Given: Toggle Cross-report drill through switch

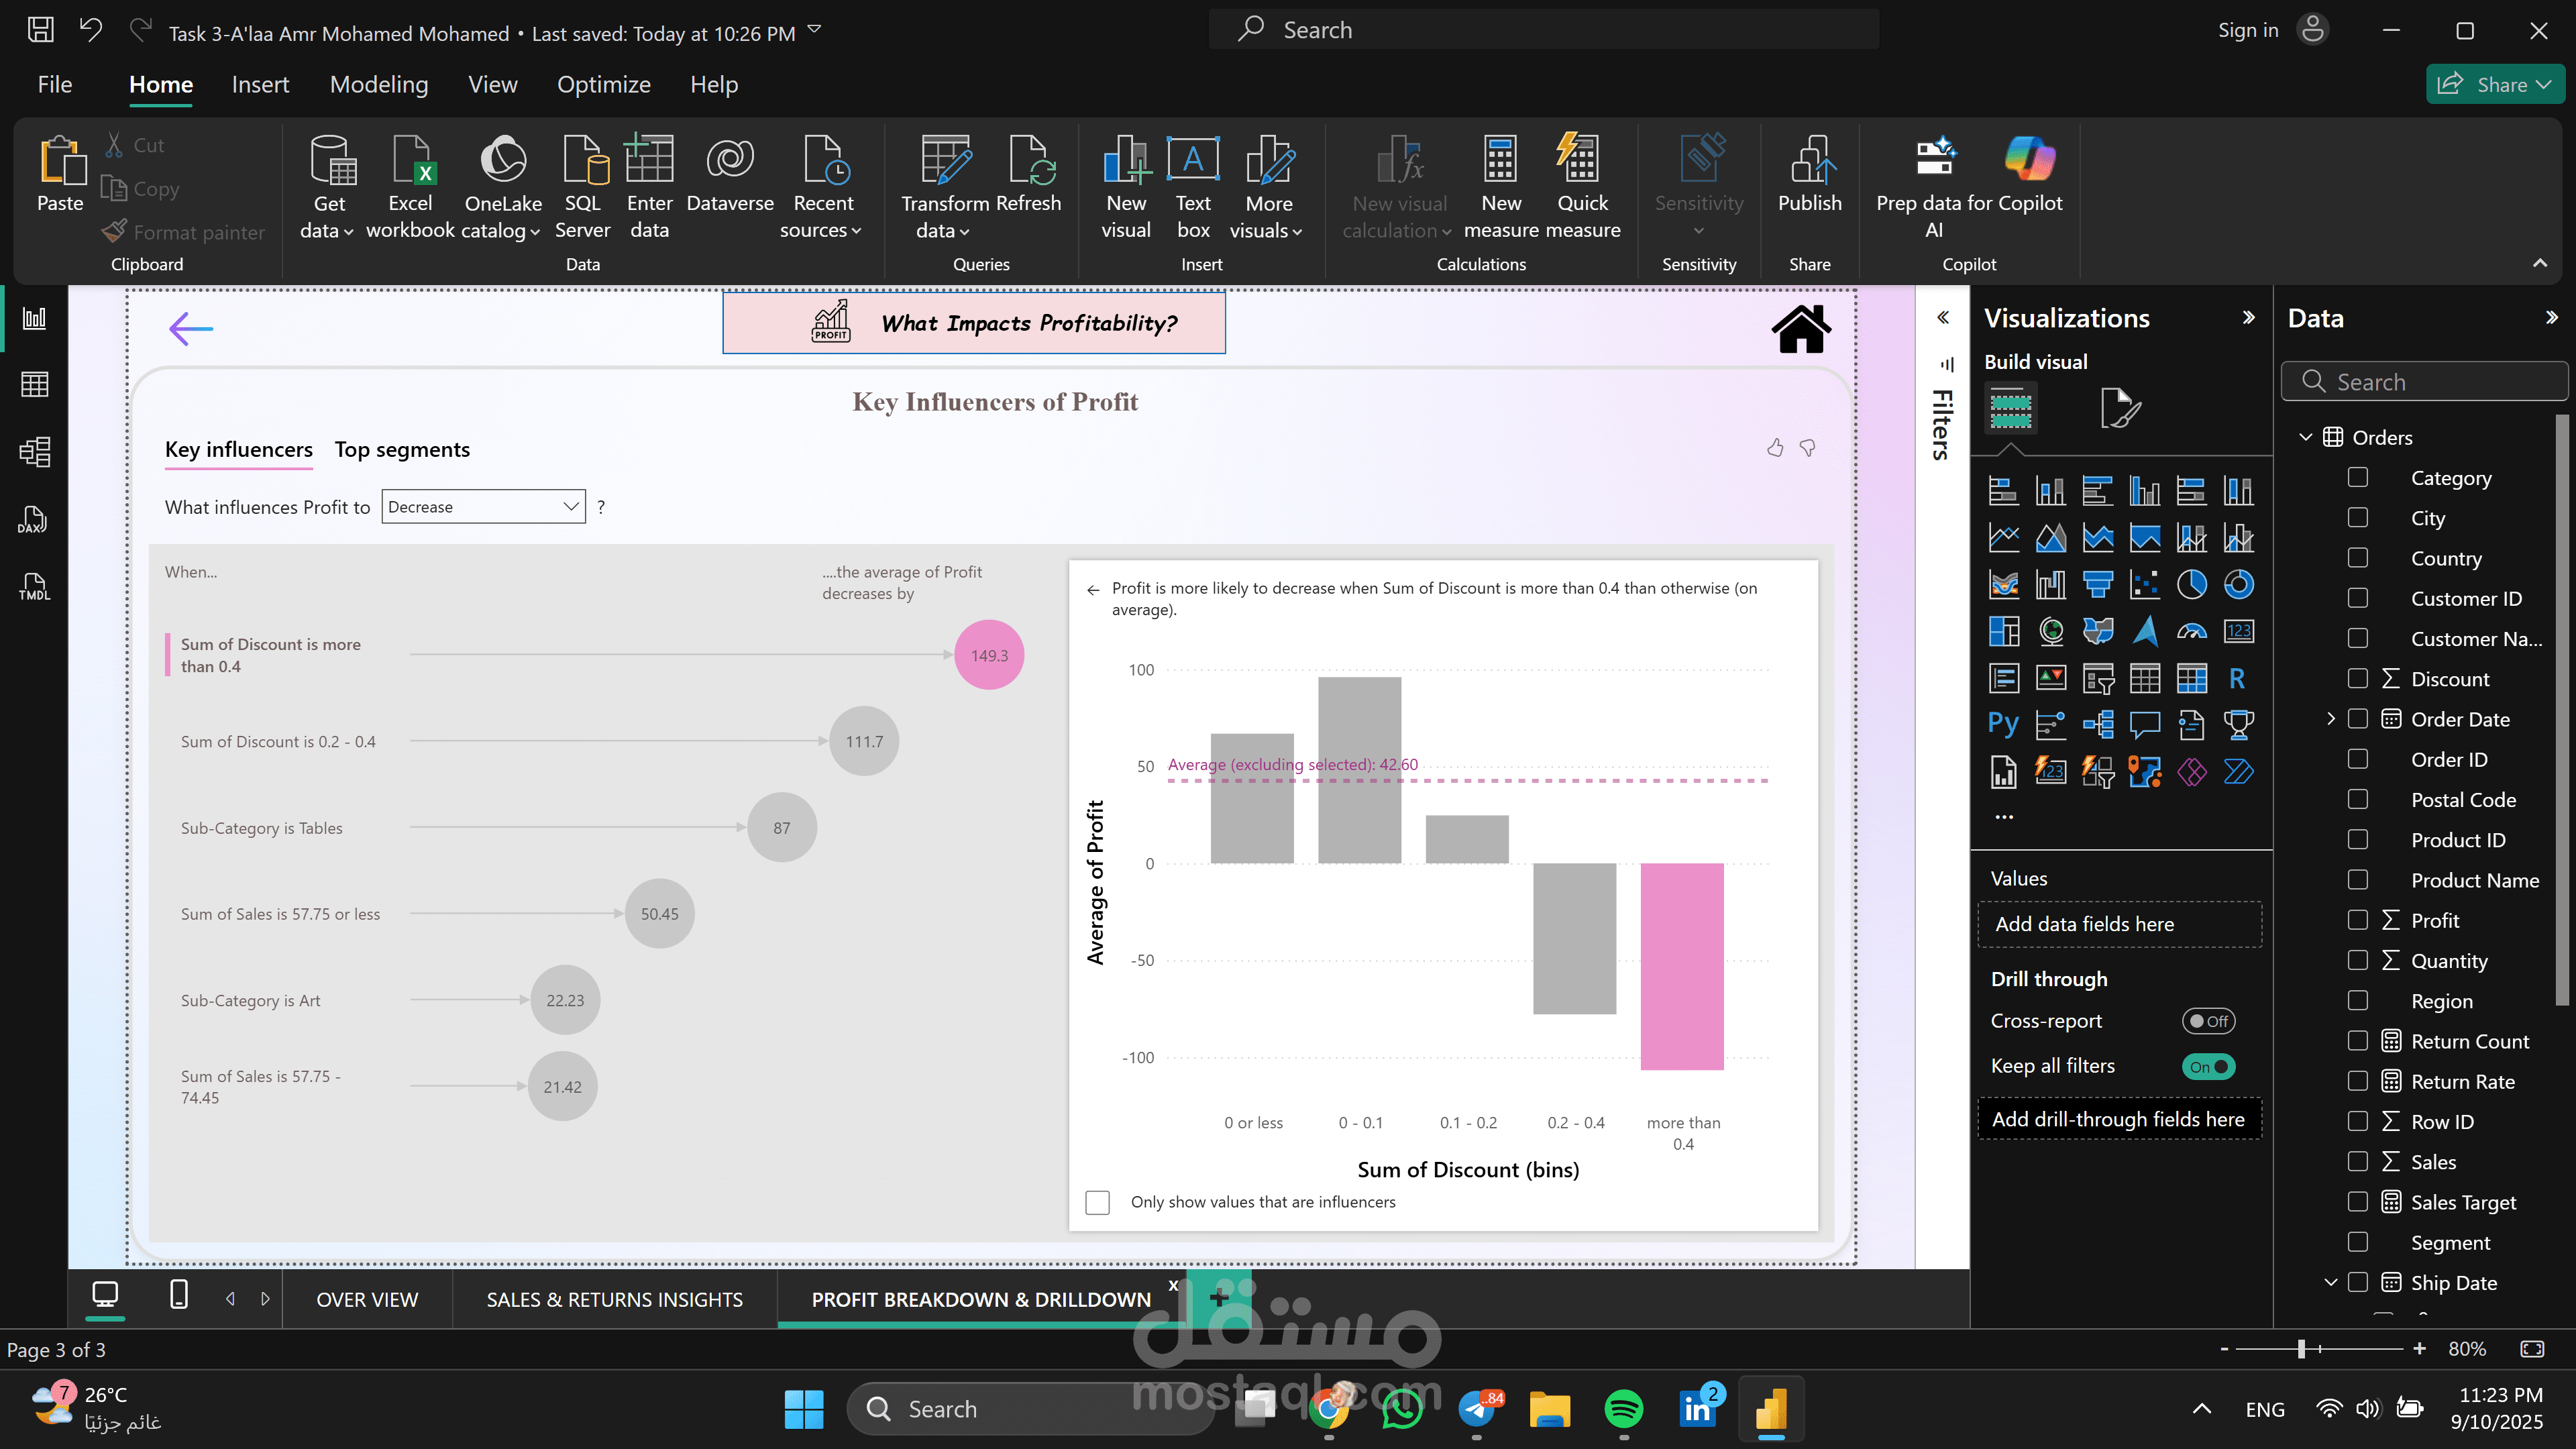Looking at the screenshot, I should [2208, 1021].
